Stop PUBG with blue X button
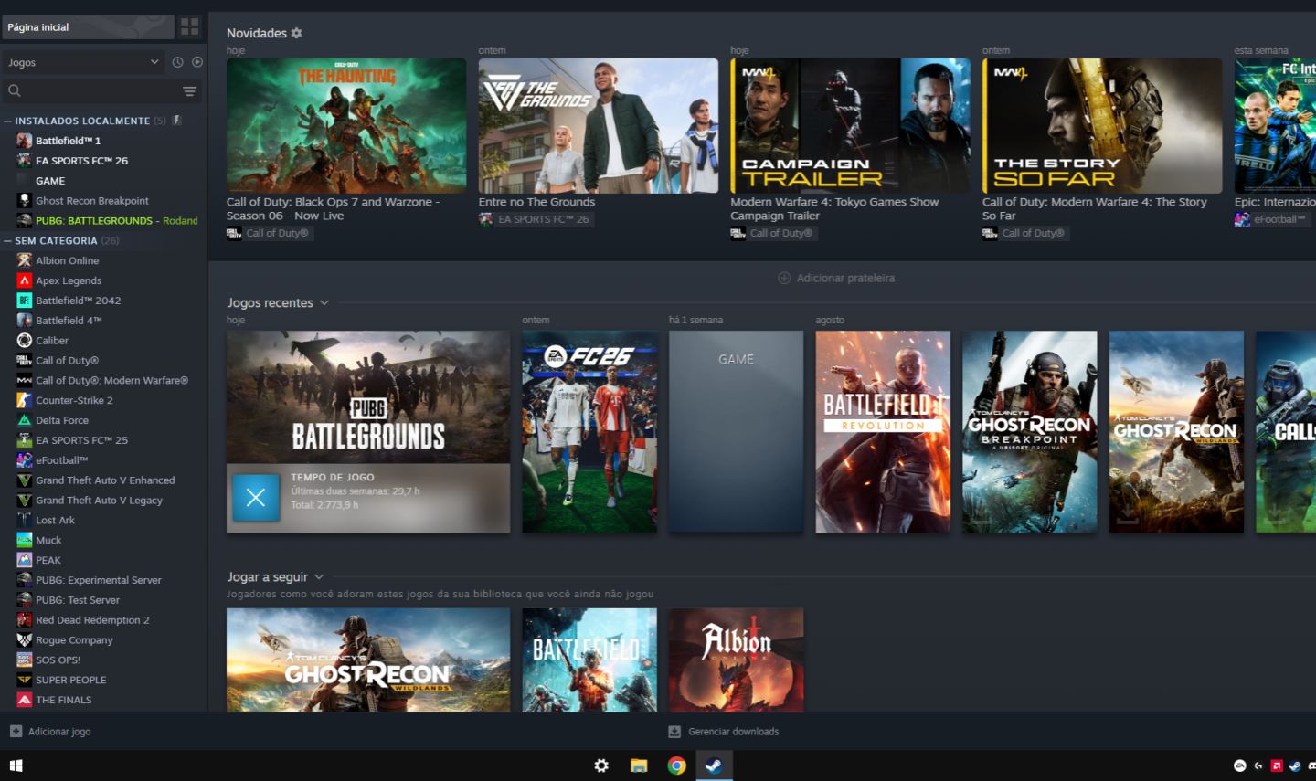Screen dimensions: 1316x781 click(x=256, y=497)
